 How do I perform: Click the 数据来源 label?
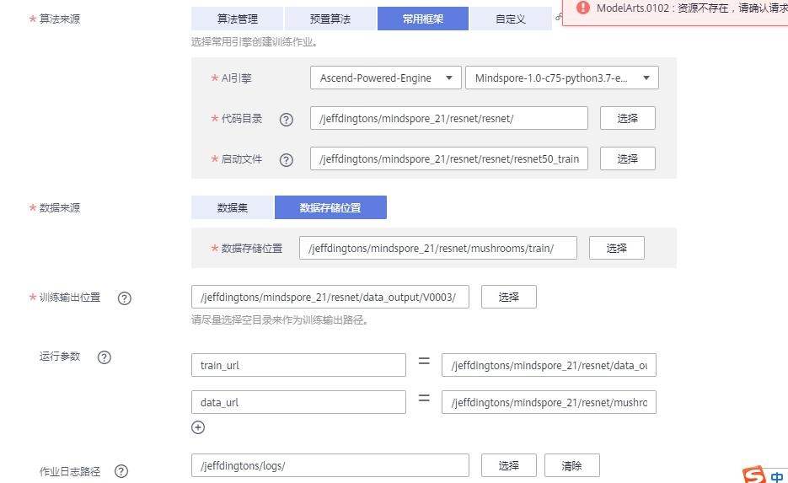(x=60, y=208)
